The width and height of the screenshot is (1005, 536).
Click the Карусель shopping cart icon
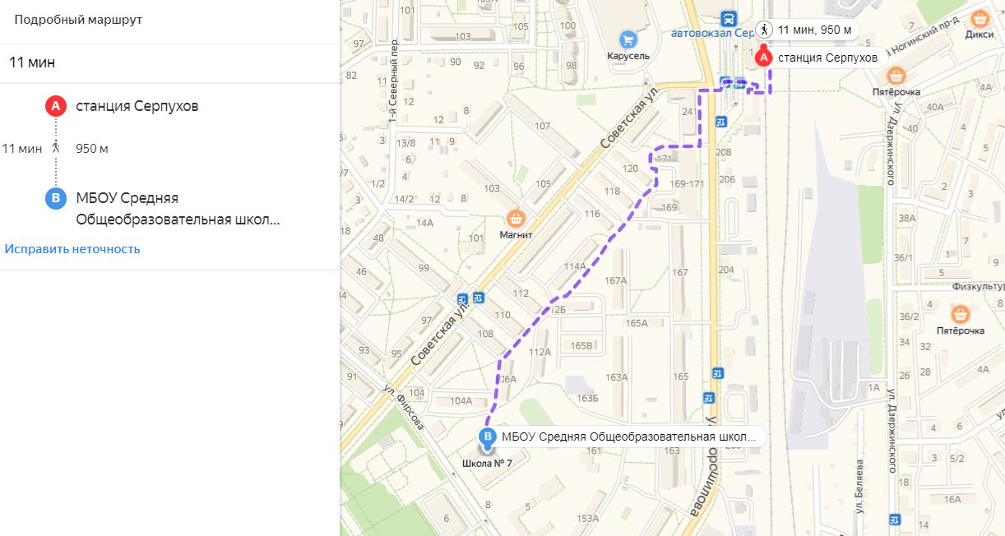[628, 39]
